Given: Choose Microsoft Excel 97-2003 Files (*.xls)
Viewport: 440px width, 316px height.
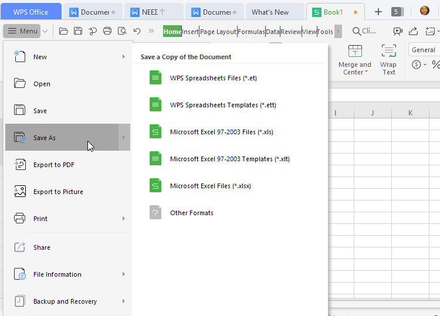Looking at the screenshot, I should click(x=230, y=132).
